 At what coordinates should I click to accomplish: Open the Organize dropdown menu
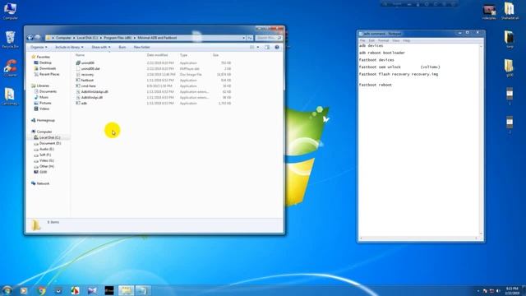pyautogui.click(x=39, y=48)
